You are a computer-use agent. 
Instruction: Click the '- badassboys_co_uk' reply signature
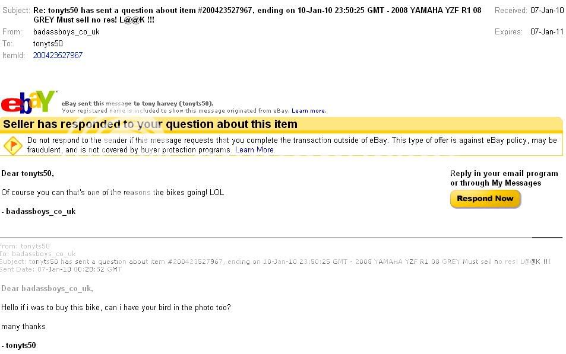[39, 212]
